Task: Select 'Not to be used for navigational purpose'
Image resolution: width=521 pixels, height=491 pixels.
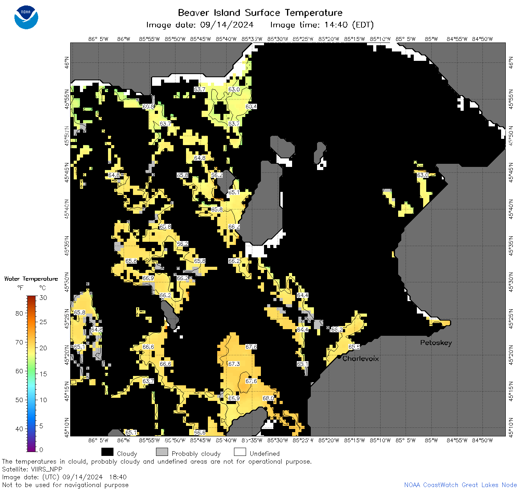Action: (x=65, y=485)
